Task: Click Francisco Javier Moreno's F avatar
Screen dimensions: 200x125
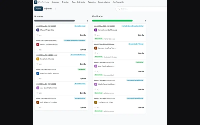Action: click(38, 73)
